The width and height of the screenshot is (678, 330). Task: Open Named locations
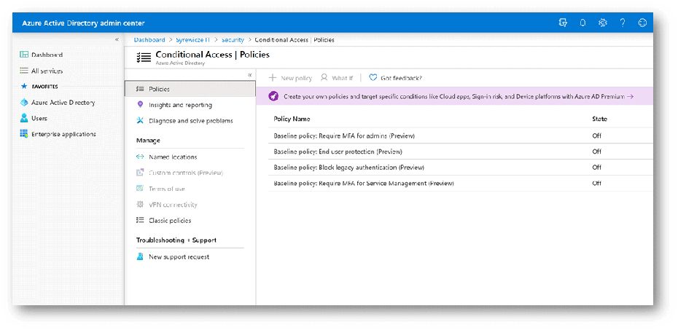(x=173, y=157)
